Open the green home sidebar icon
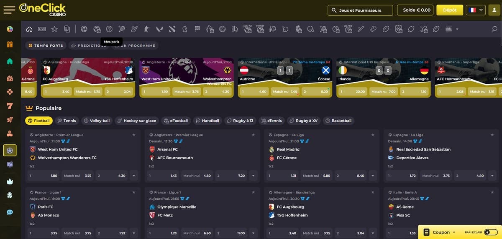Viewport: 502px width, 239px height. click(10, 61)
